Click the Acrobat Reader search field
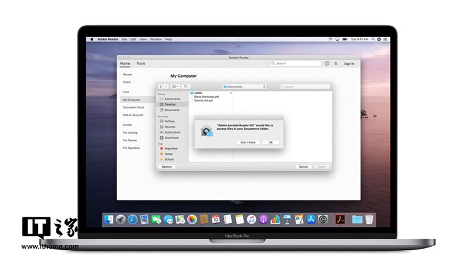The height and width of the screenshot is (270, 456). pyautogui.click(x=296, y=63)
